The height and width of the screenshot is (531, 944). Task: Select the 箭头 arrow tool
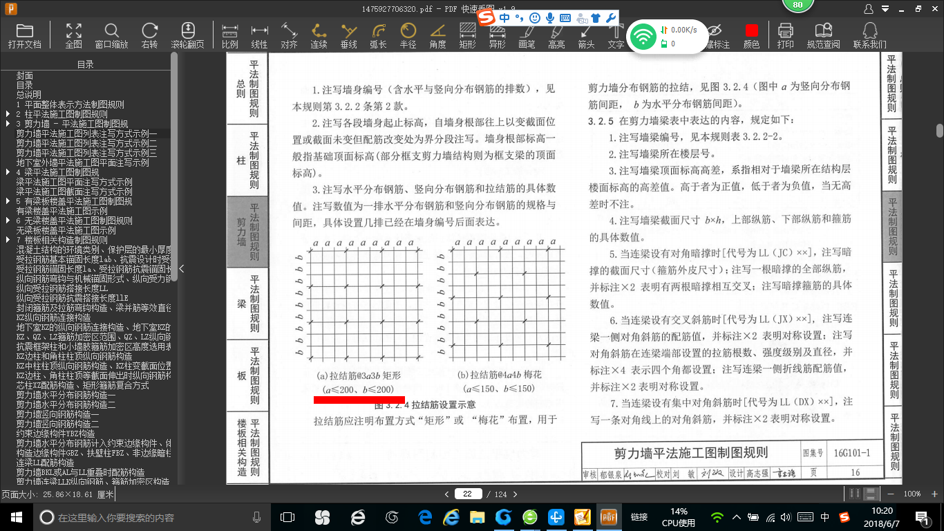(x=586, y=35)
